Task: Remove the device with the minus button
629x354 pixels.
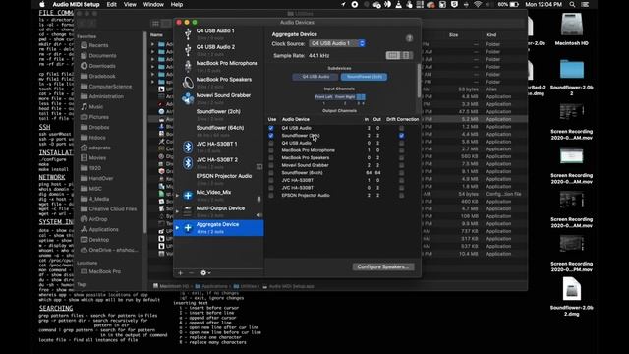Action: [191, 273]
